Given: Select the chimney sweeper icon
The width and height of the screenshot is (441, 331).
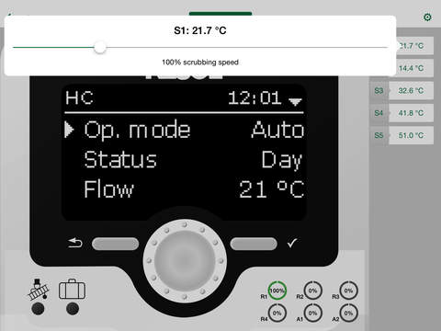Looking at the screenshot, I should pyautogui.click(x=38, y=289).
